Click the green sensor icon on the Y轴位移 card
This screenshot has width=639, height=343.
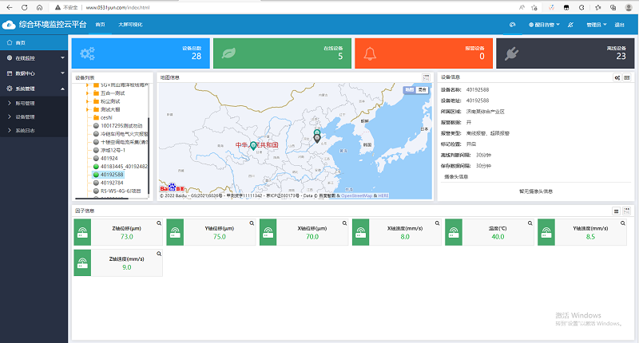(x=174, y=233)
